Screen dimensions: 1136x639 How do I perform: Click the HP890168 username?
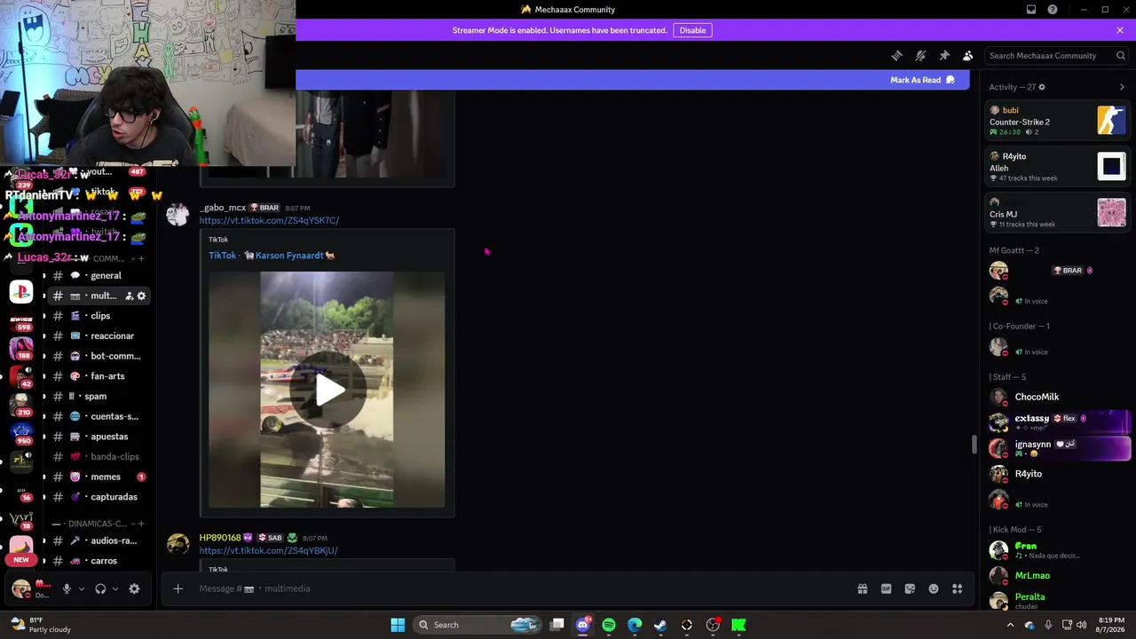click(220, 538)
